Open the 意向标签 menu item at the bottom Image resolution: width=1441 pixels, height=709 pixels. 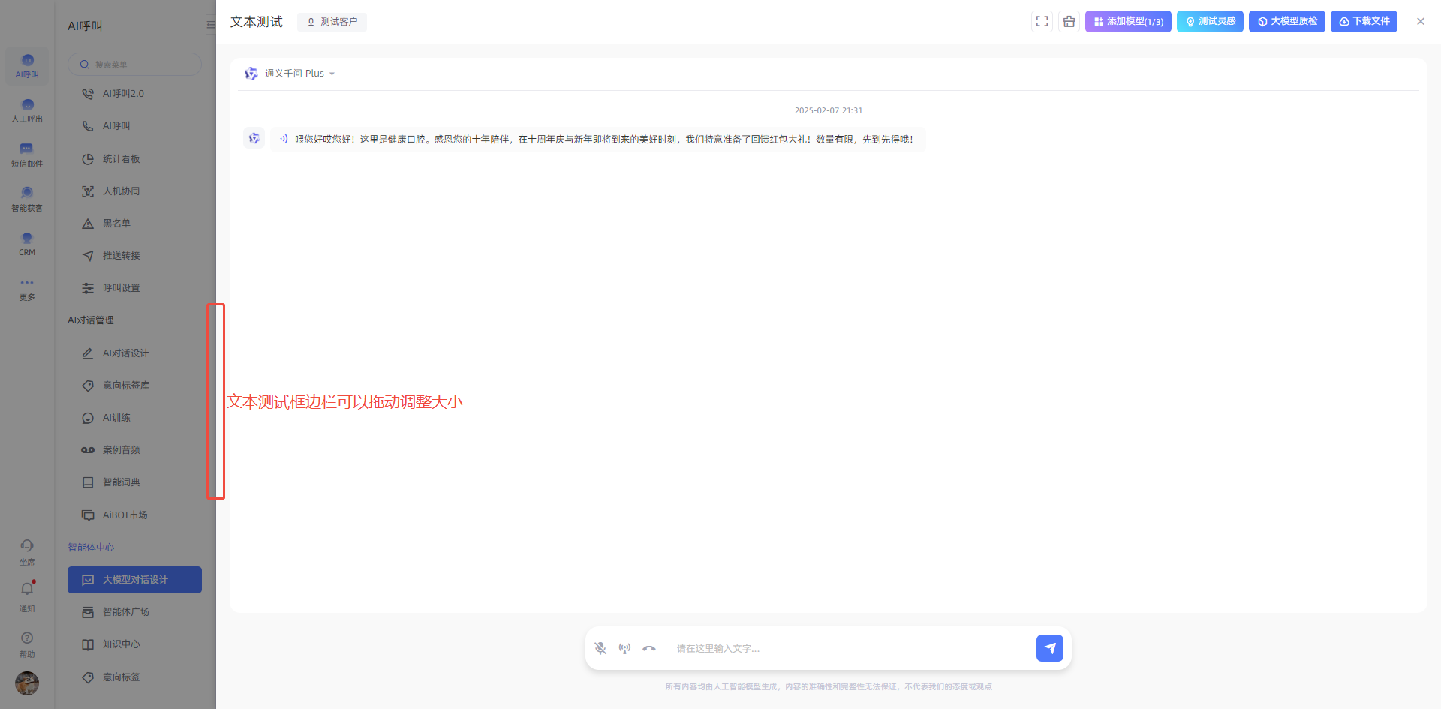134,677
